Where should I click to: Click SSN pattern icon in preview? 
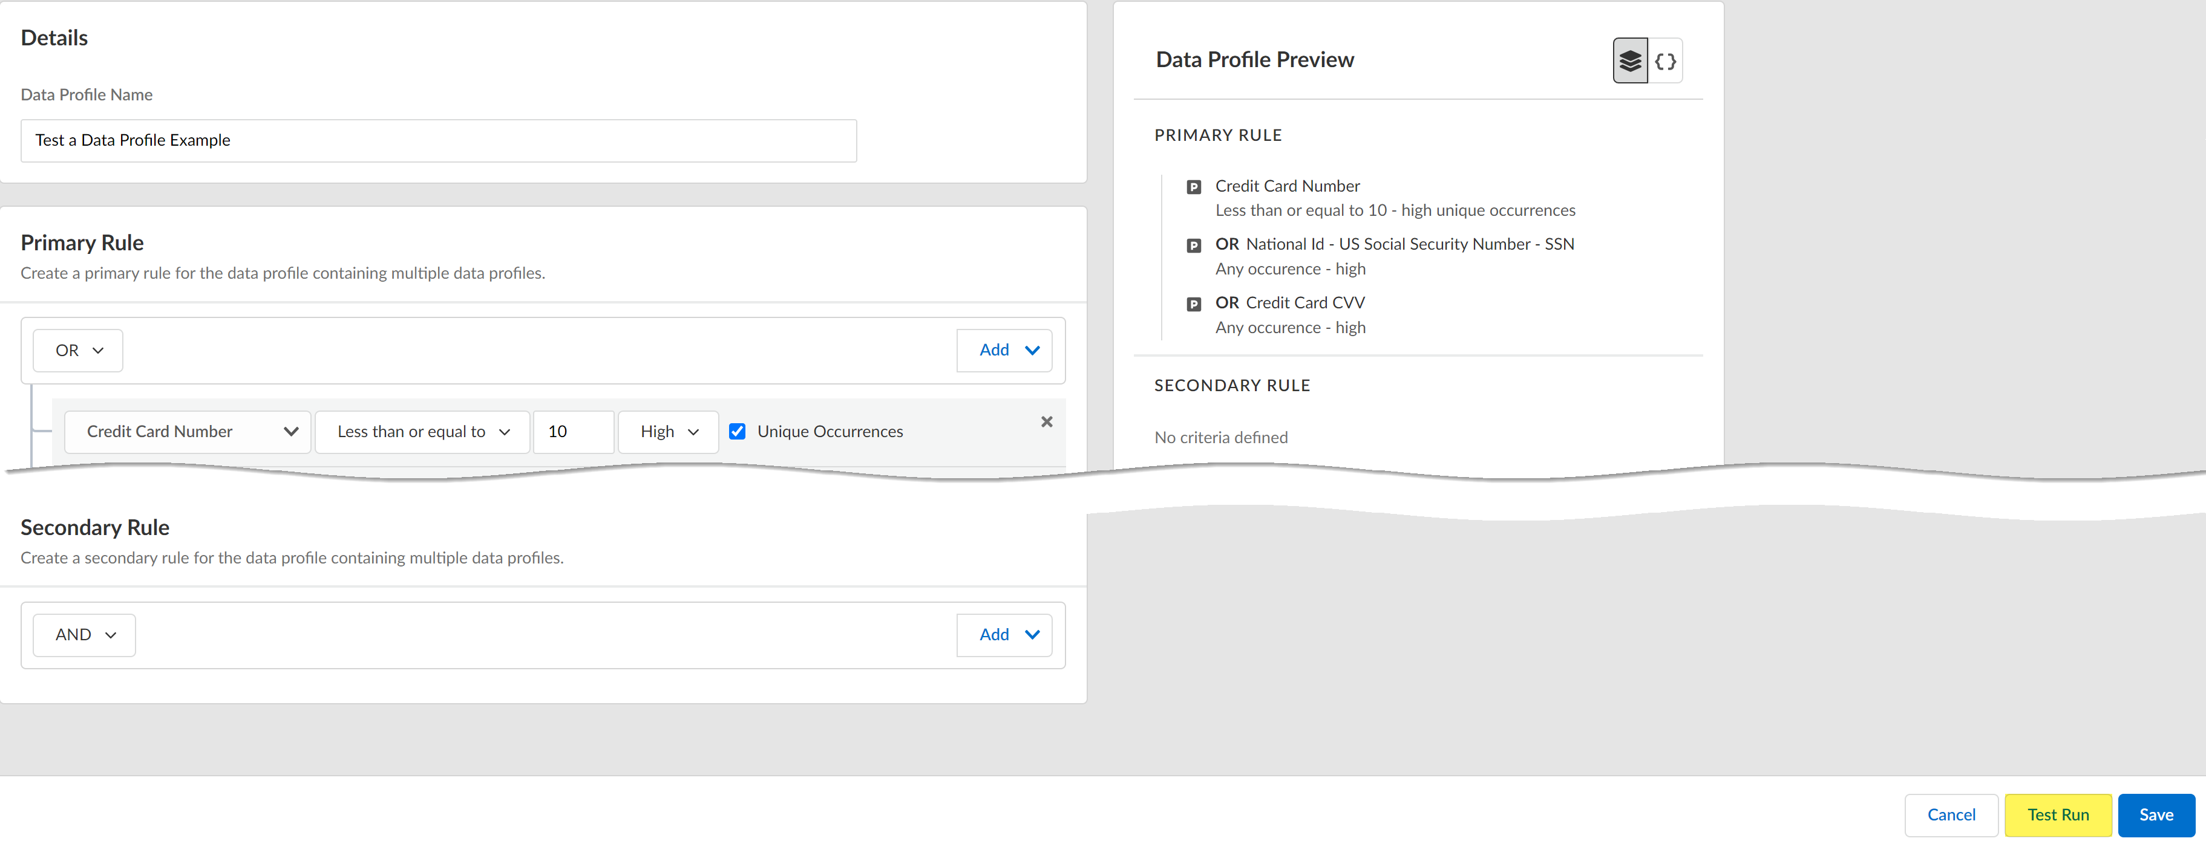pos(1194,245)
